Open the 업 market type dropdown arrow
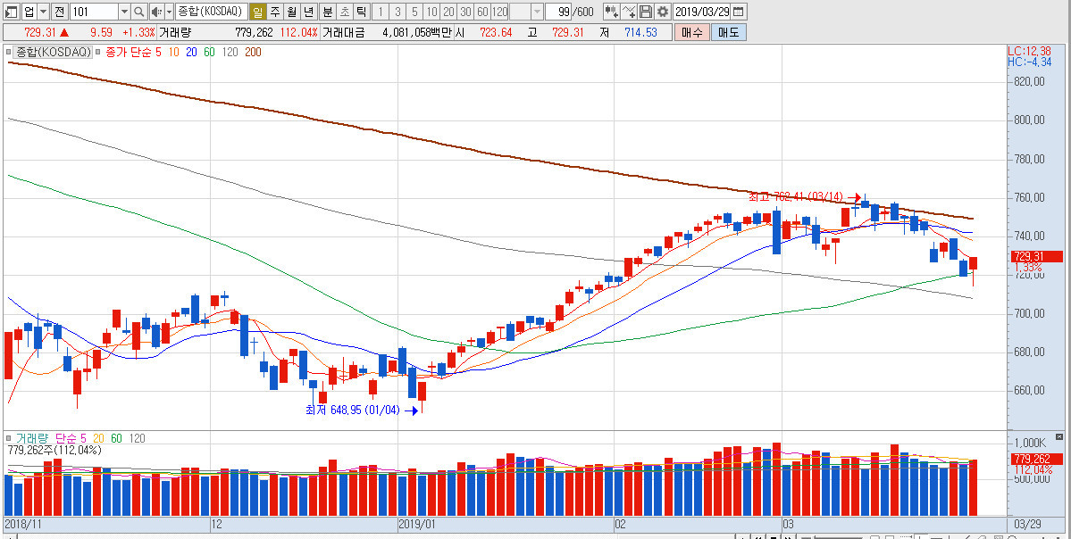 [44, 12]
